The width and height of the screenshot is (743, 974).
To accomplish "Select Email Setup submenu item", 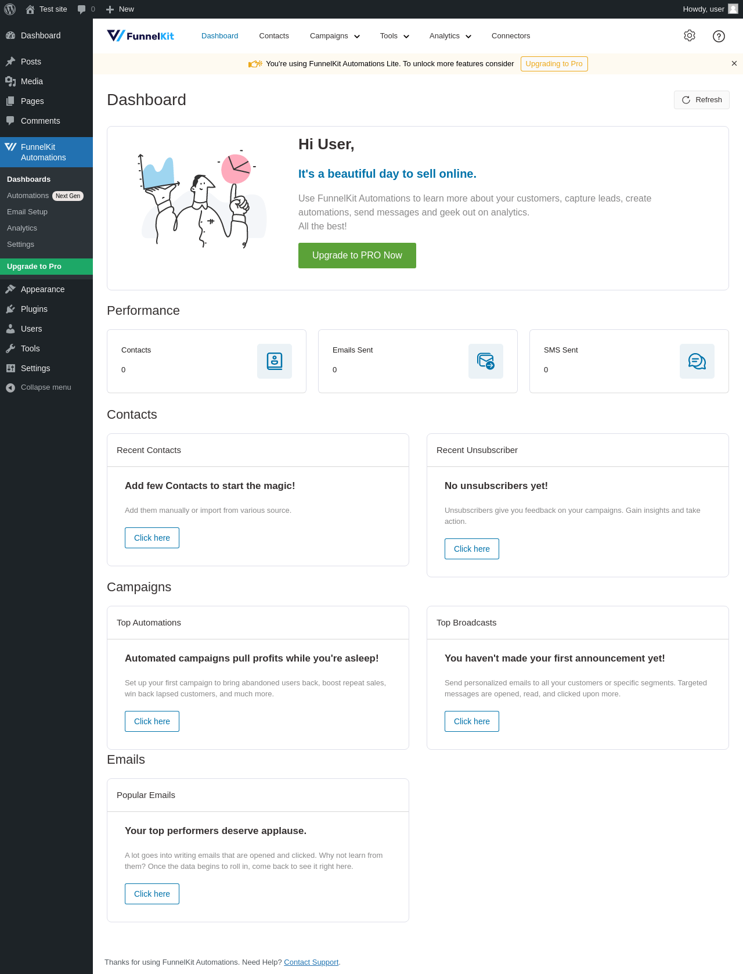I will (x=46, y=212).
